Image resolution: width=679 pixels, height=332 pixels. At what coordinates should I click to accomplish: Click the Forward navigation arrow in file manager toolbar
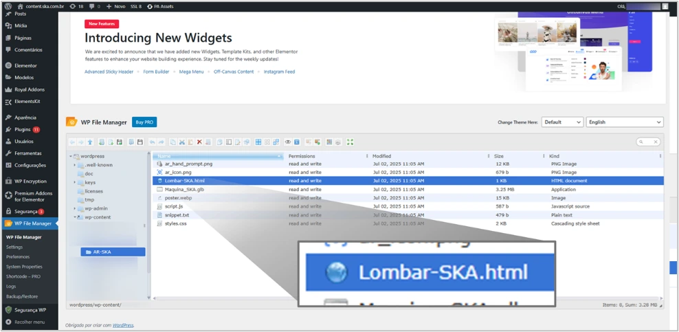click(x=81, y=142)
